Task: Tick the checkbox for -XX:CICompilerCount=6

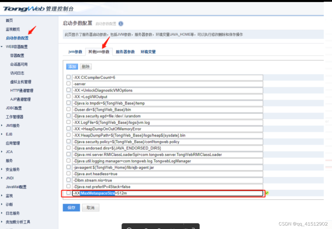Action: click(x=68, y=77)
